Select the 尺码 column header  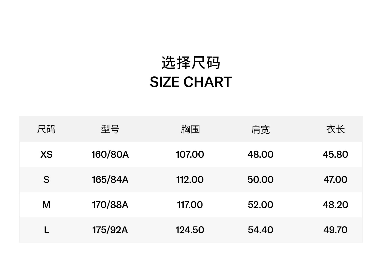tap(46, 129)
